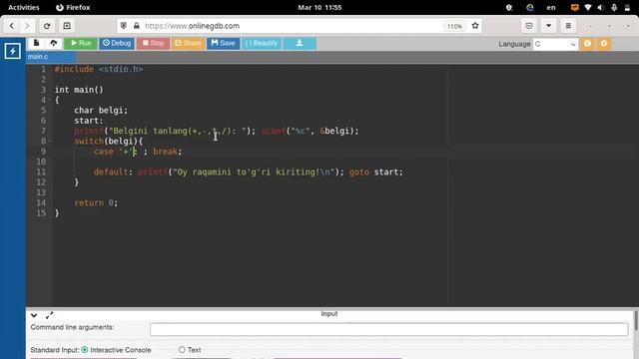
Task: Download the code with the download icon
Action: pos(300,43)
